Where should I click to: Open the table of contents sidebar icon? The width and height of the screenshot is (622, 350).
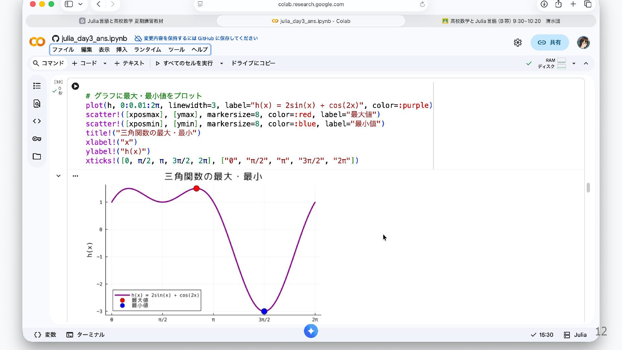[x=37, y=86]
